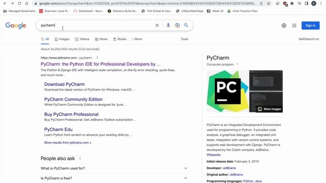Open the JetBrains Original author link
Image resolution: width=326 pixels, height=183 pixels.
click(236, 175)
